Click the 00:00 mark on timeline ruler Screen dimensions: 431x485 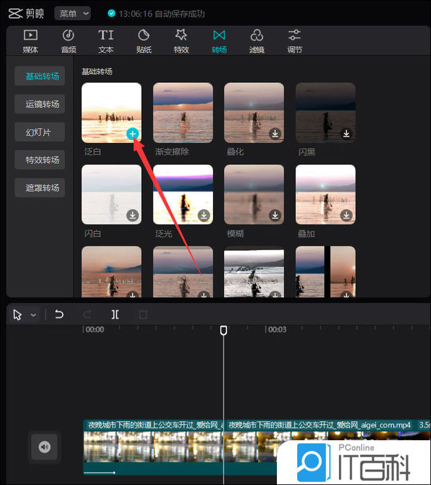95,329
